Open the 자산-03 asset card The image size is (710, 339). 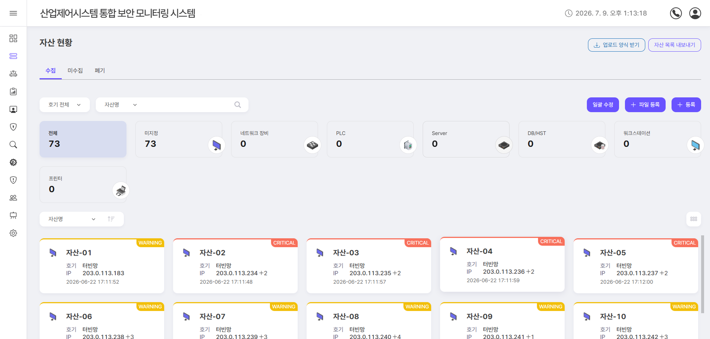[369, 266]
